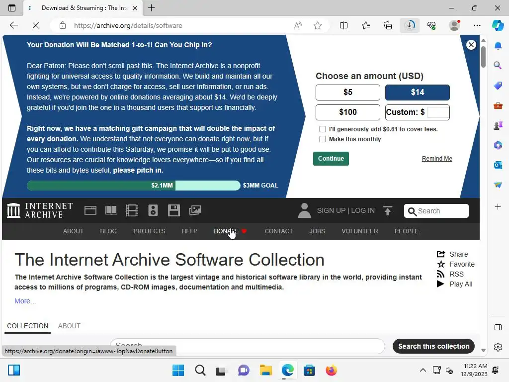Open the PEOPLE nav link
The height and width of the screenshot is (382, 509).
(407, 231)
